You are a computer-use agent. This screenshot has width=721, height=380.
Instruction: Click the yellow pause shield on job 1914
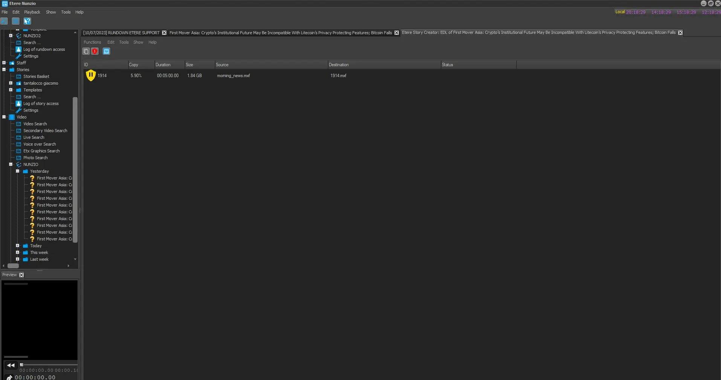point(91,75)
